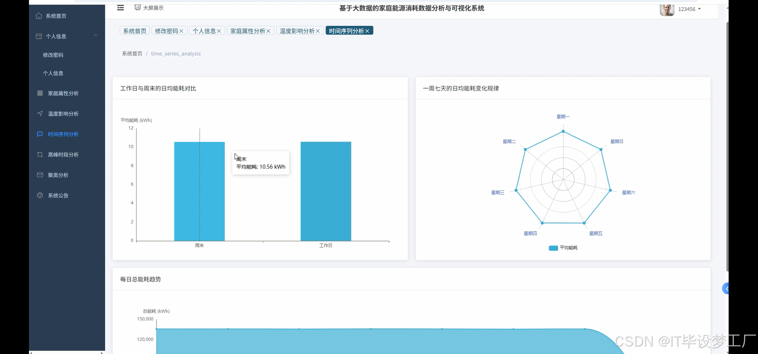Open 系统公告 from the sidebar

[58, 196]
